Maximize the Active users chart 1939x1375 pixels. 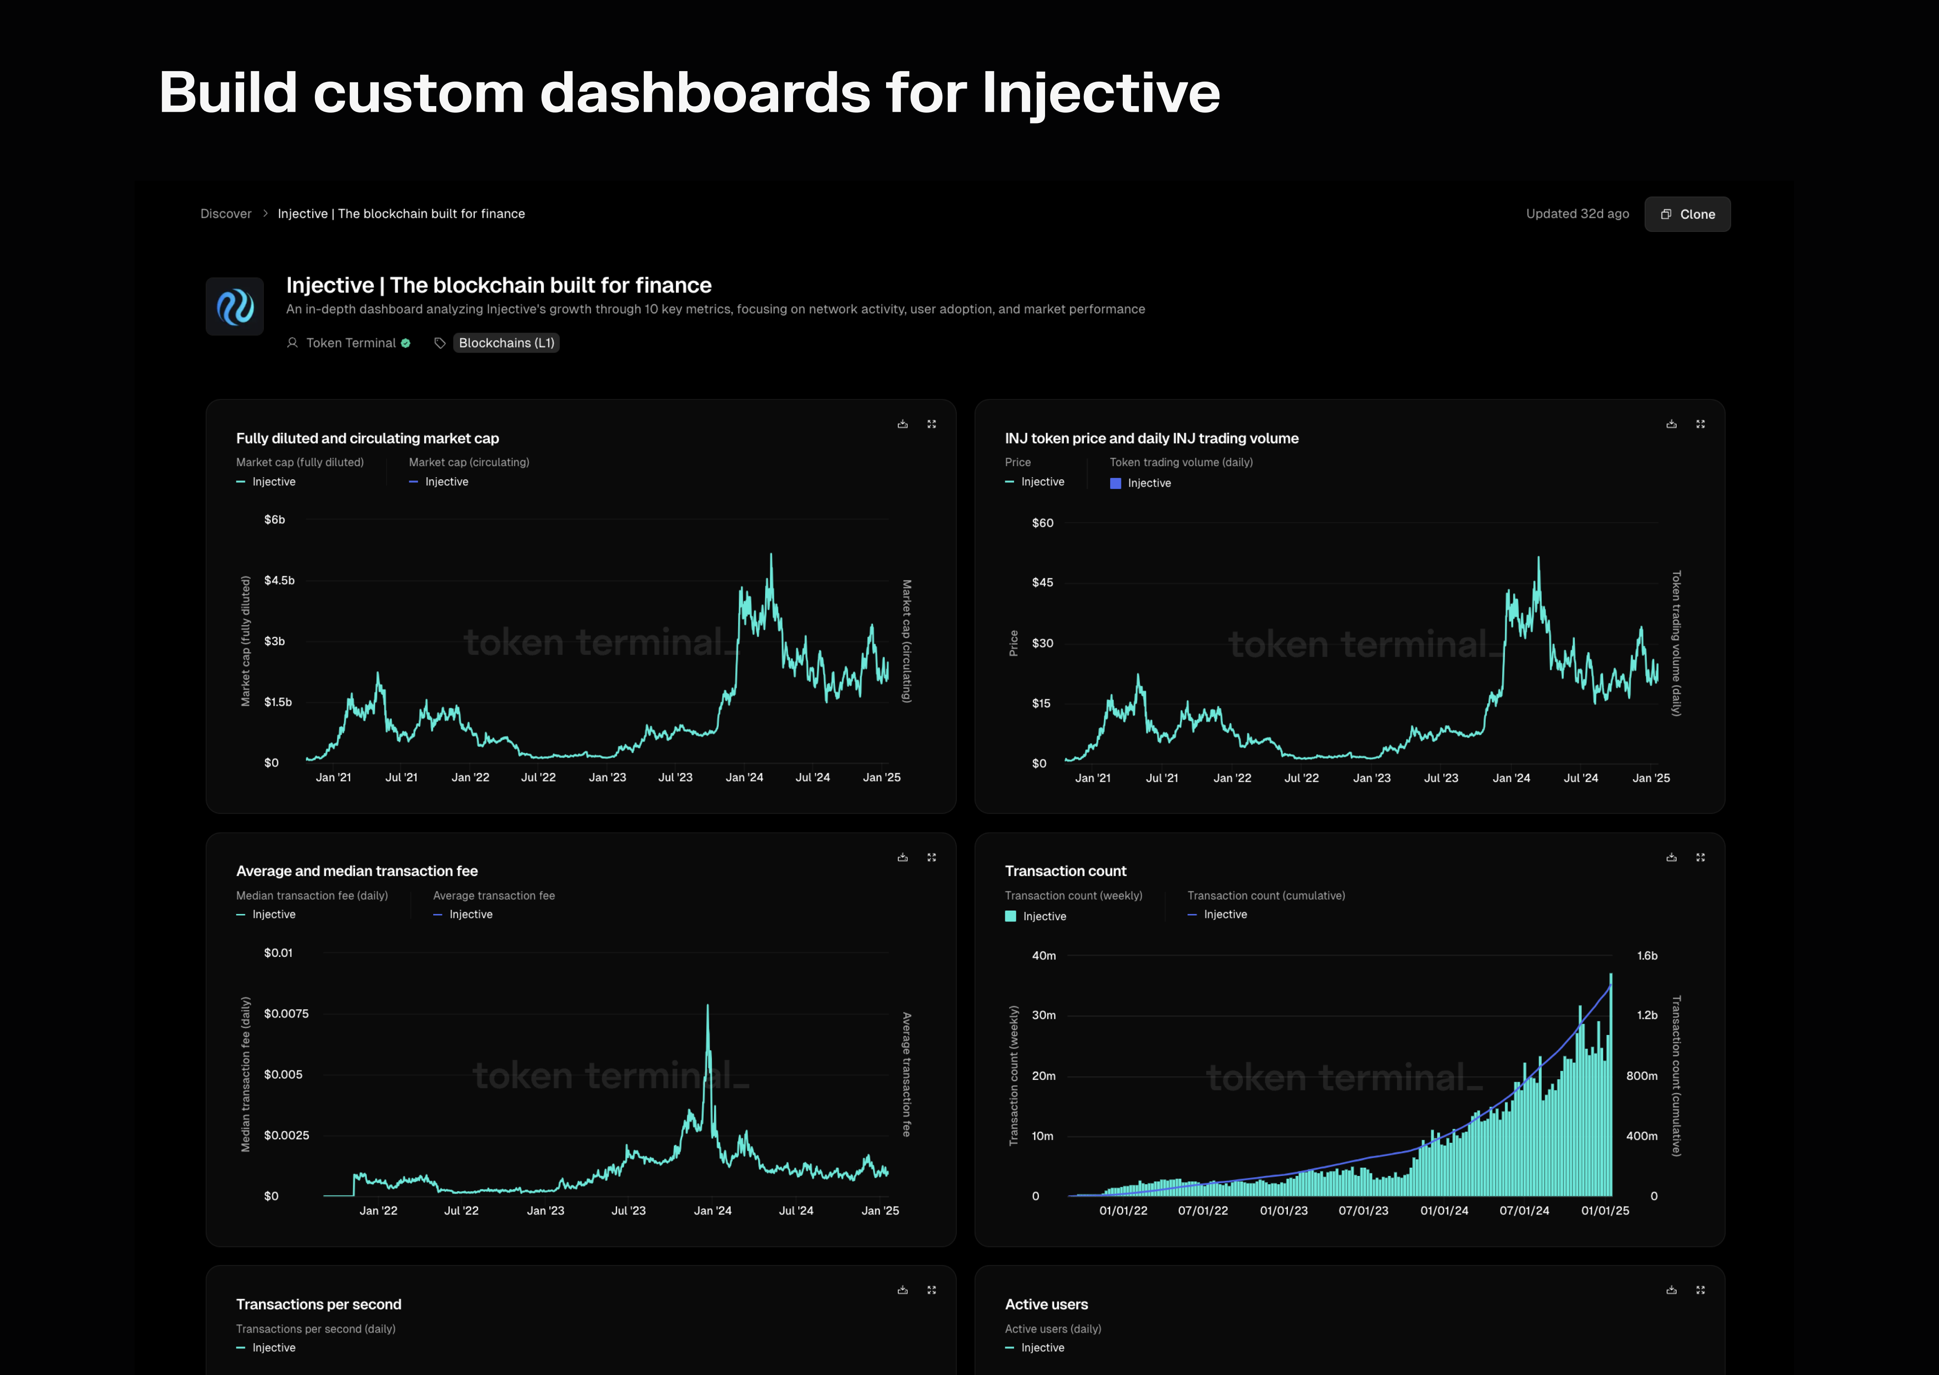click(x=1700, y=1290)
